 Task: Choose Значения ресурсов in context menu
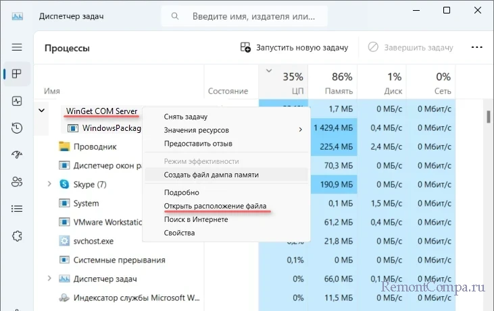[x=226, y=130]
